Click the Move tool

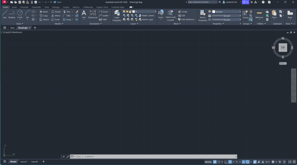click(44, 12)
